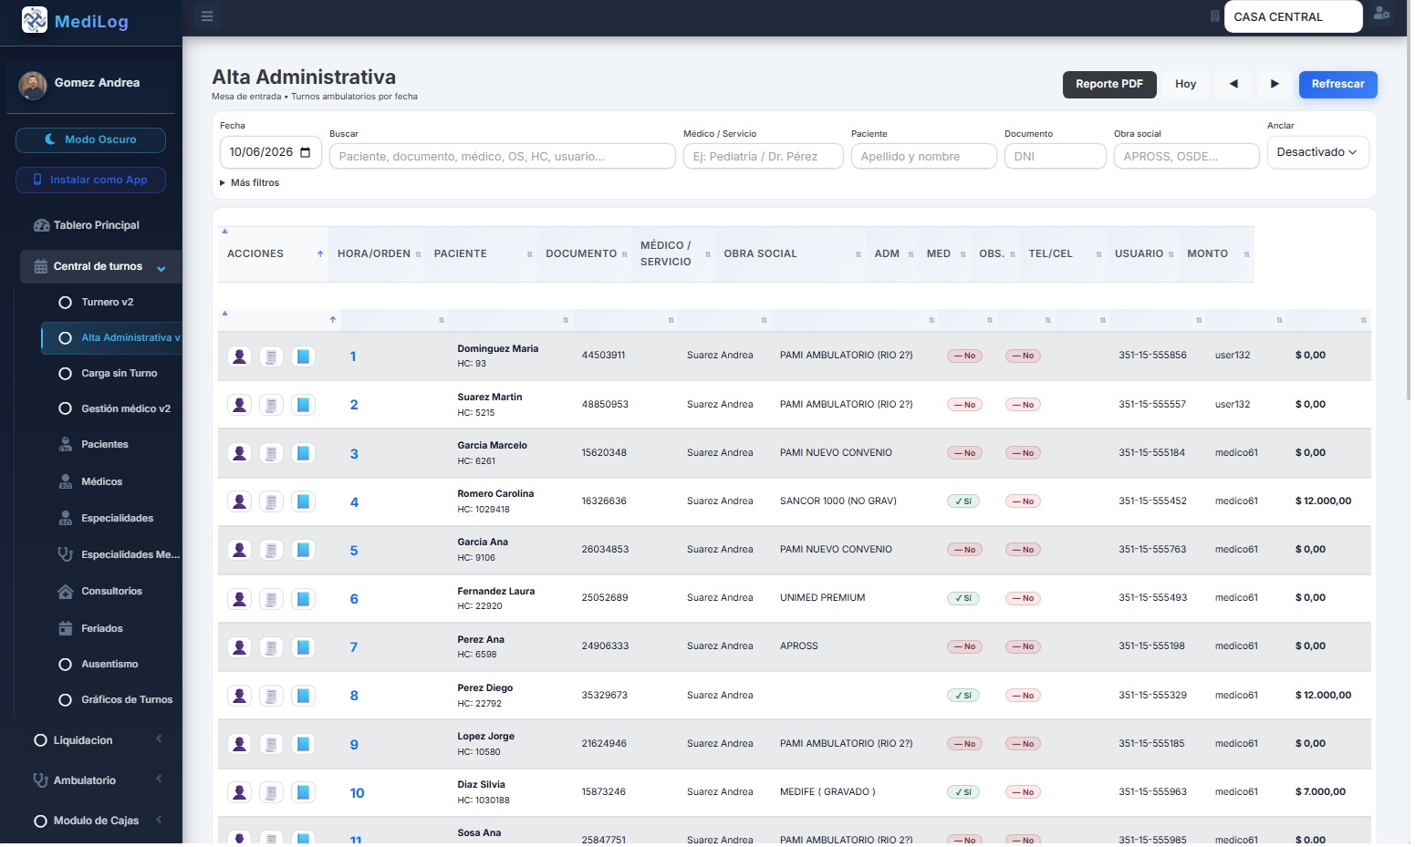Generate the Reporte PDF

pyautogui.click(x=1109, y=84)
